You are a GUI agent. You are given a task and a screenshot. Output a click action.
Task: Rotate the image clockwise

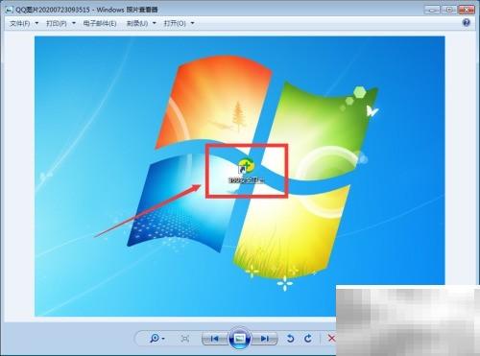(308, 338)
